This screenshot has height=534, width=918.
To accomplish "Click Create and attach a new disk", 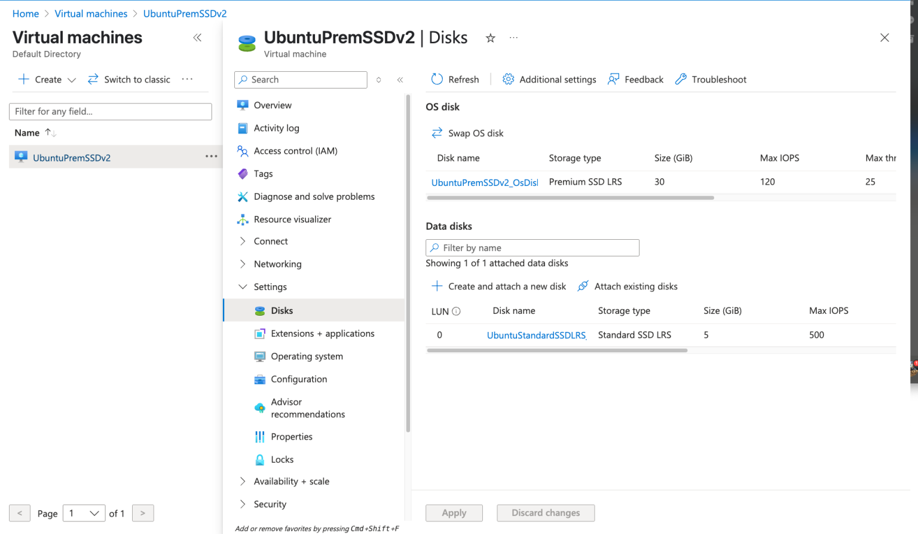I will pos(498,286).
